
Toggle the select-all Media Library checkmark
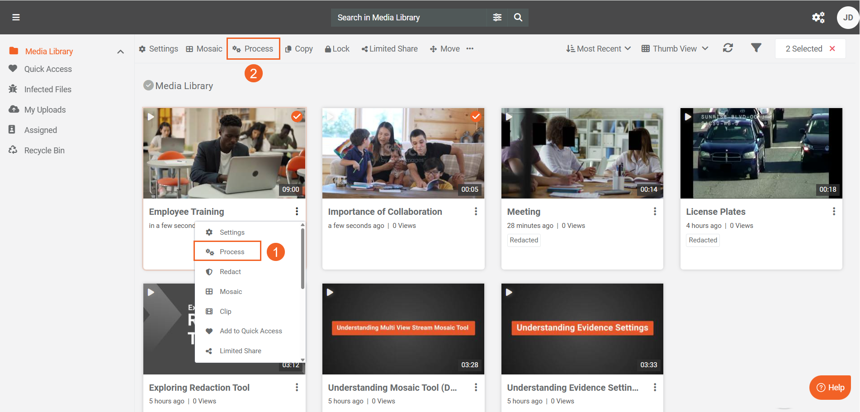coord(148,85)
